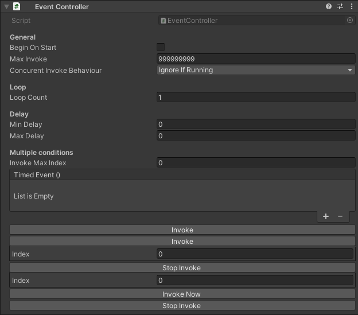
Task: Click the Max Delay label
Action: click(27, 136)
